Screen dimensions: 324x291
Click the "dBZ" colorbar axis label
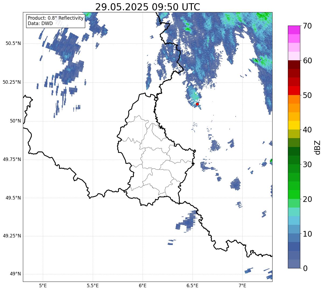click(318, 147)
